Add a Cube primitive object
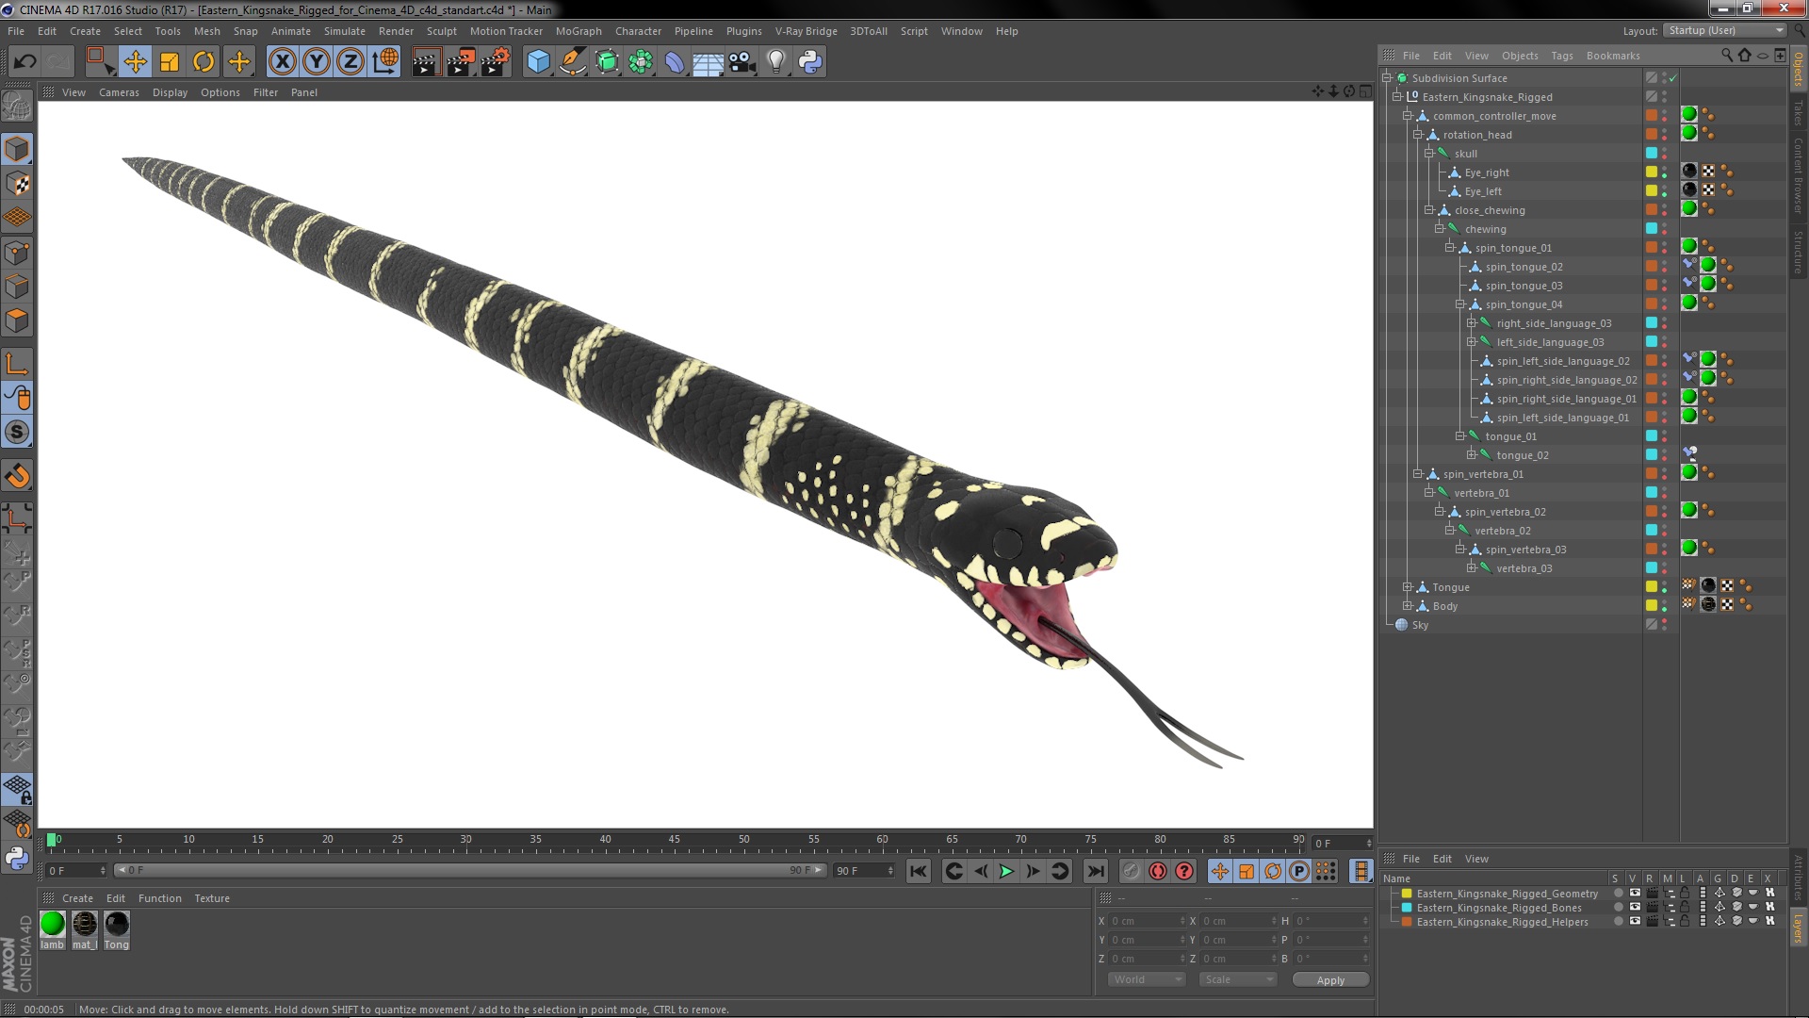The width and height of the screenshot is (1809, 1018). pos(538,62)
